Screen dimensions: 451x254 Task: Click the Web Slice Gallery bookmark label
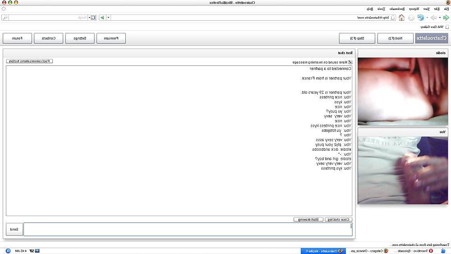pos(432,27)
